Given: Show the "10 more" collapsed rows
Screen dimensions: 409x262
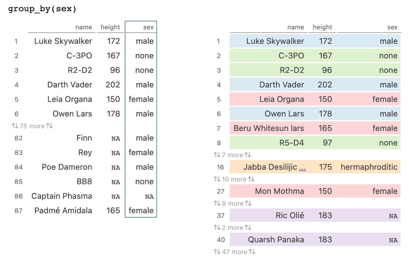Looking at the screenshot, I should 234,179.
